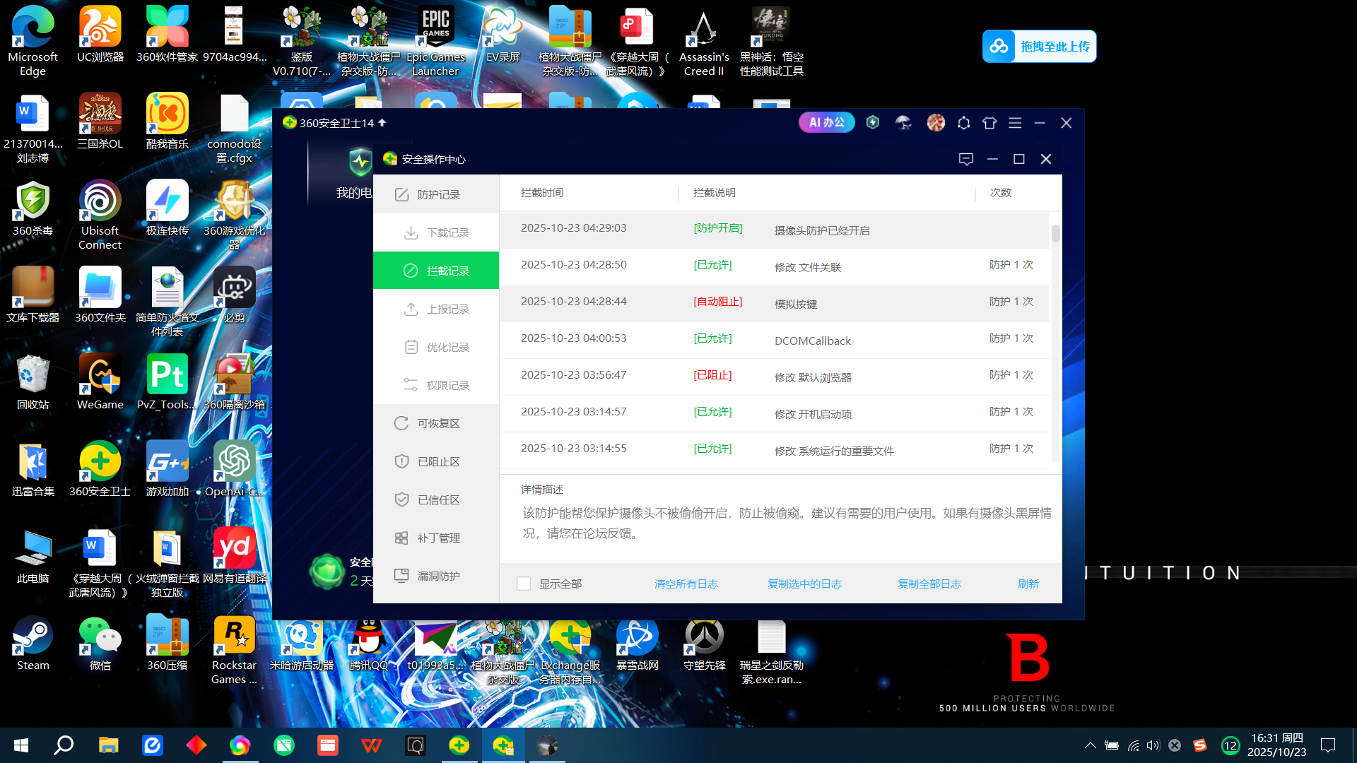
Task: Click the 刷新 link
Action: point(1028,584)
